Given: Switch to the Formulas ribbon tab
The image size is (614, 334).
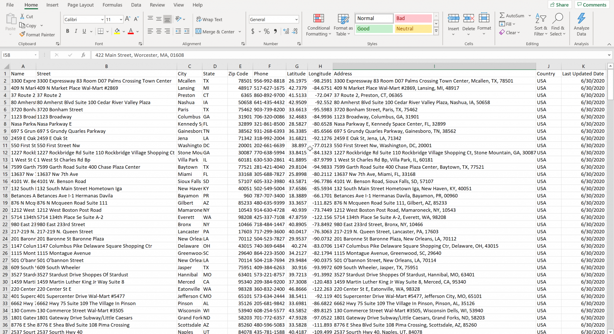Looking at the screenshot, I should click(112, 5).
